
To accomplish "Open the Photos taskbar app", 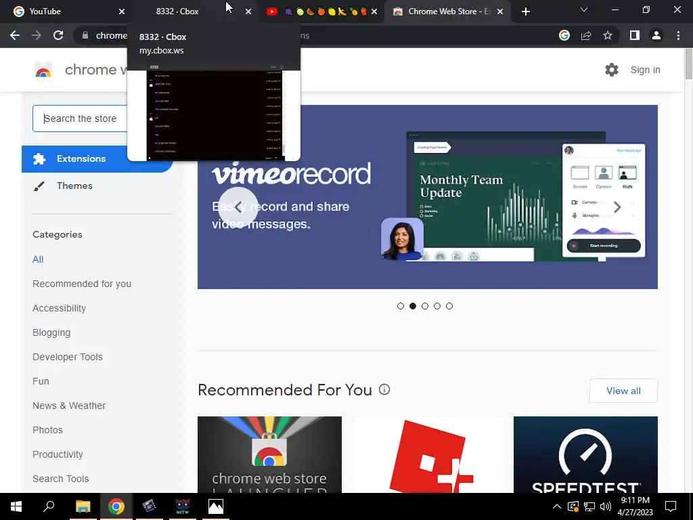I will click(216, 506).
